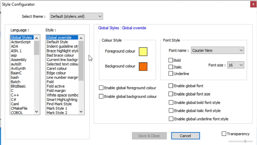
Task: Toggle the Transparency checkbox
Action: pyautogui.click(x=224, y=134)
